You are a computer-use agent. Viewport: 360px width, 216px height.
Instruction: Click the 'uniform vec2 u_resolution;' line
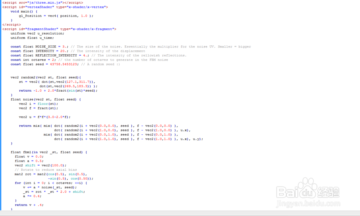coord(37,33)
